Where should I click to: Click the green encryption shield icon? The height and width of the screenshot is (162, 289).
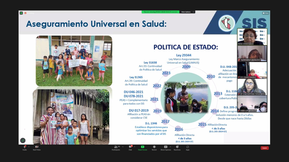point(21,13)
